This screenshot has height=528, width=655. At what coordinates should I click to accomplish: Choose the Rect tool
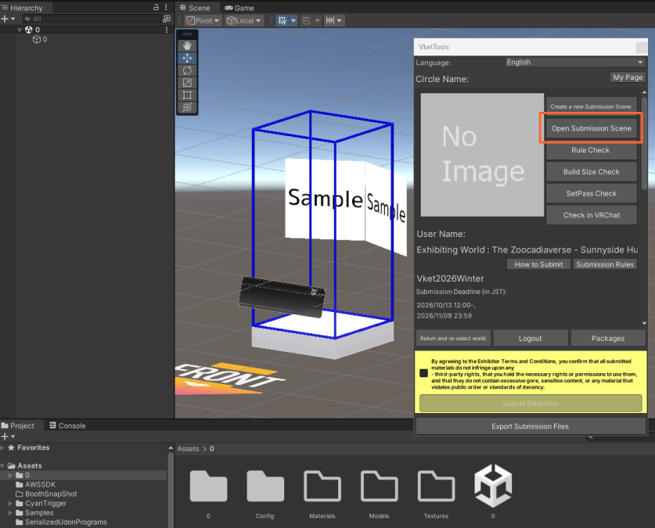point(187,95)
